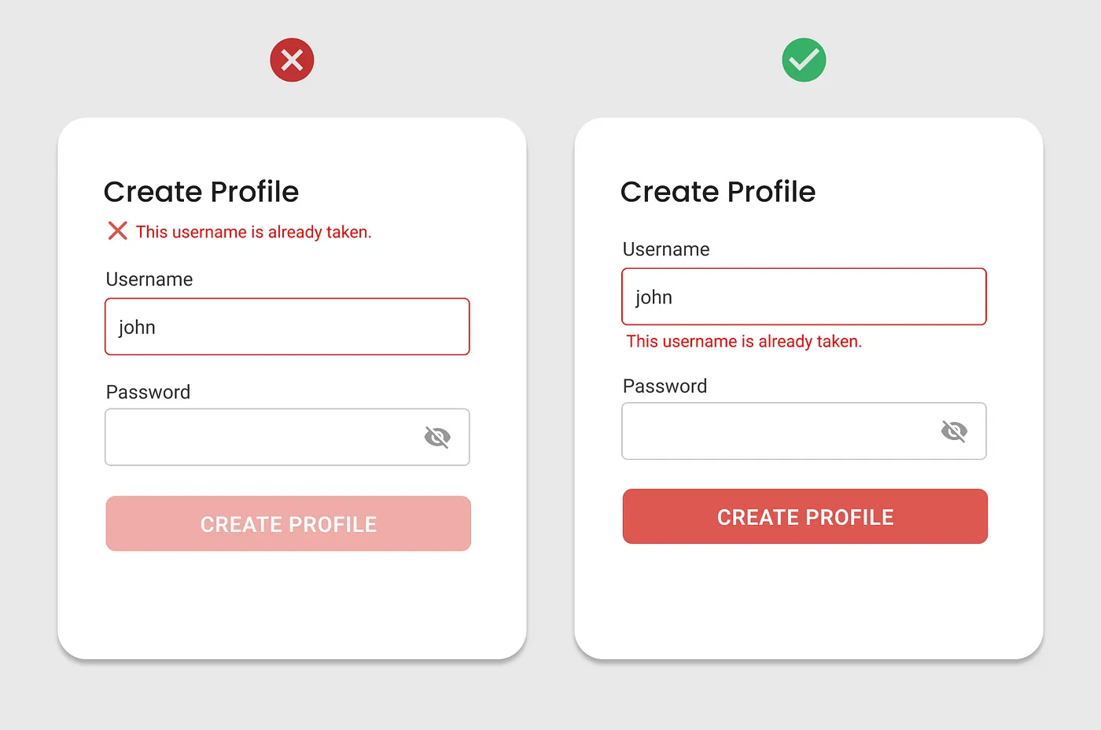Click the Create Profile heading in right card
Viewport: 1101px width, 730px height.
click(x=718, y=192)
